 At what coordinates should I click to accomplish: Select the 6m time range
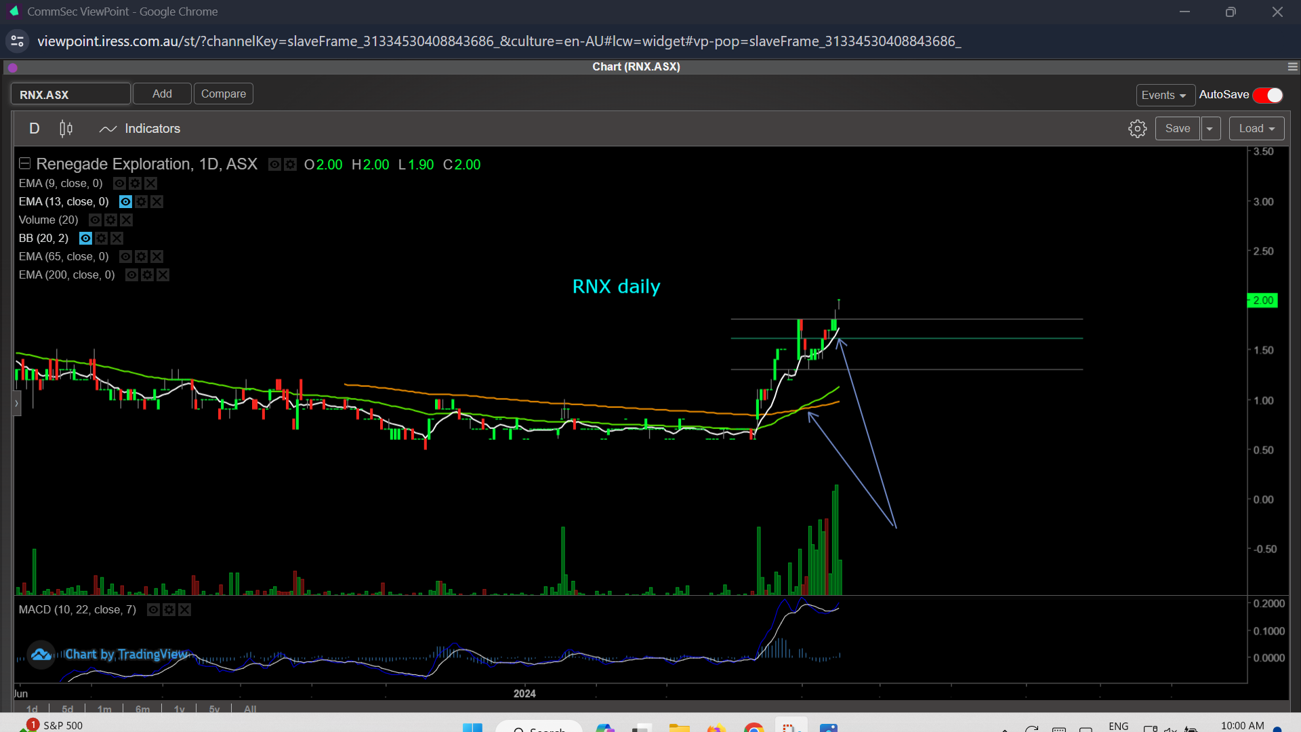pyautogui.click(x=142, y=709)
